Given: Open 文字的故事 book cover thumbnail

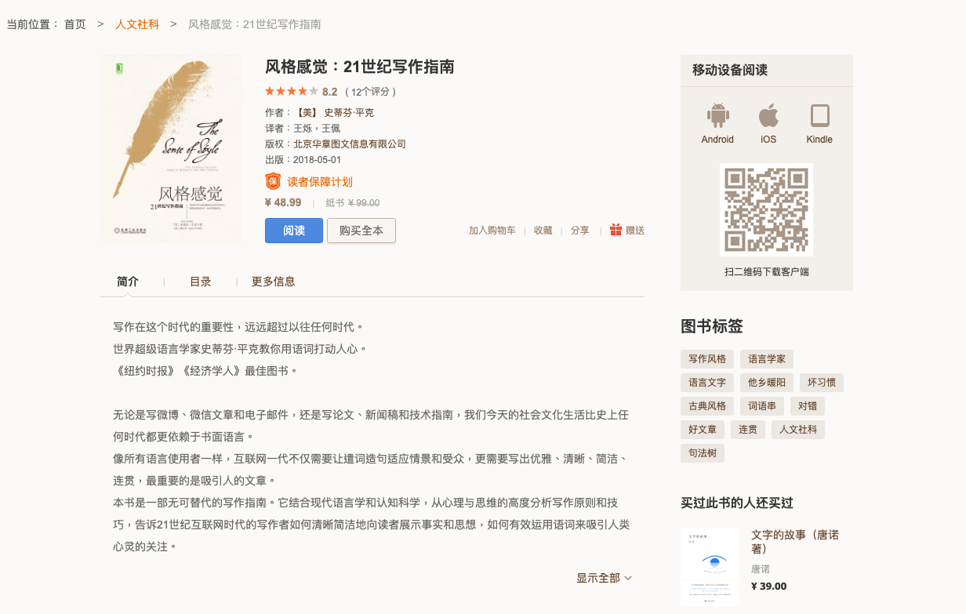Looking at the screenshot, I should 710,566.
